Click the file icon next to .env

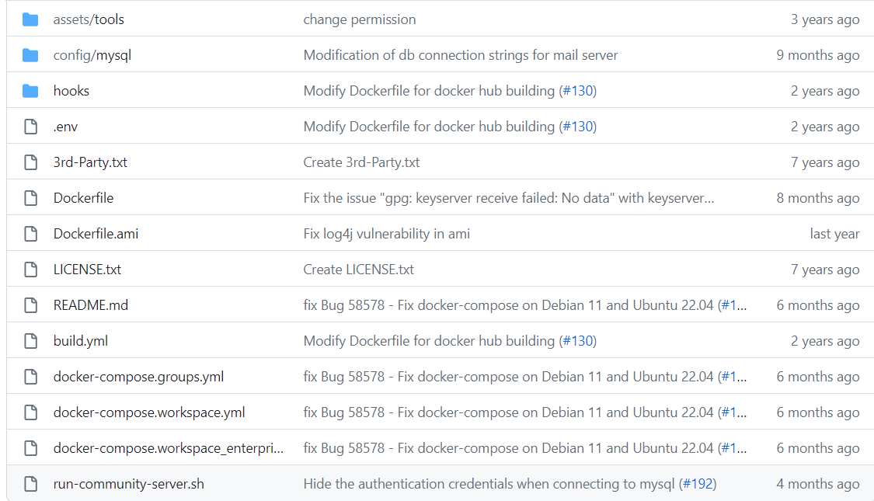coord(30,126)
